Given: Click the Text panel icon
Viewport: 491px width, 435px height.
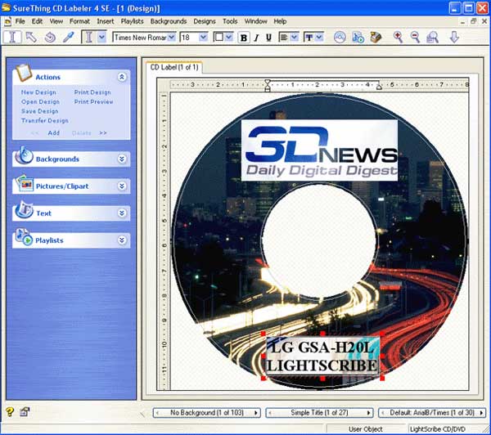Looking at the screenshot, I should [24, 210].
